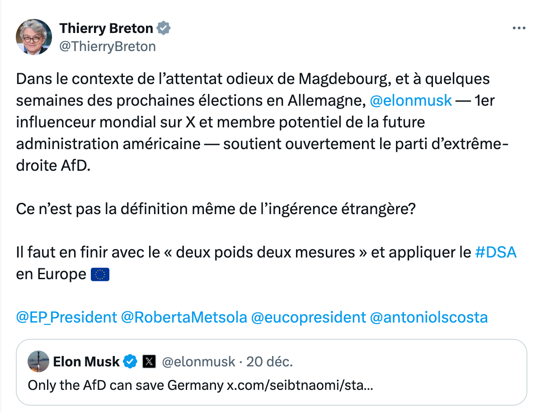Click the @elonmusk handle in the quoted tweet
Image resolution: width=536 pixels, height=412 pixels.
(x=198, y=361)
